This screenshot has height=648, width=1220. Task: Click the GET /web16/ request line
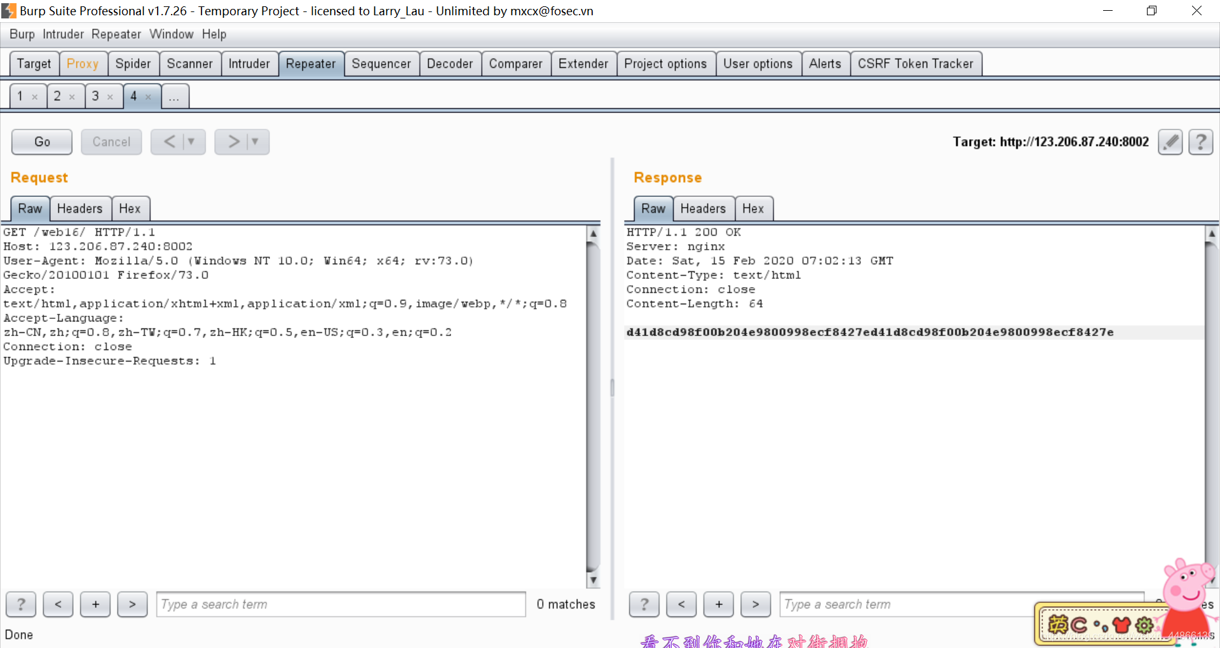[x=79, y=233]
